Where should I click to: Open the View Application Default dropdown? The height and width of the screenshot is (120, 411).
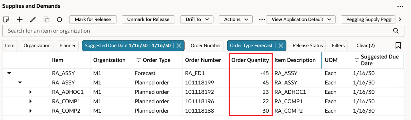pyautogui.click(x=301, y=19)
